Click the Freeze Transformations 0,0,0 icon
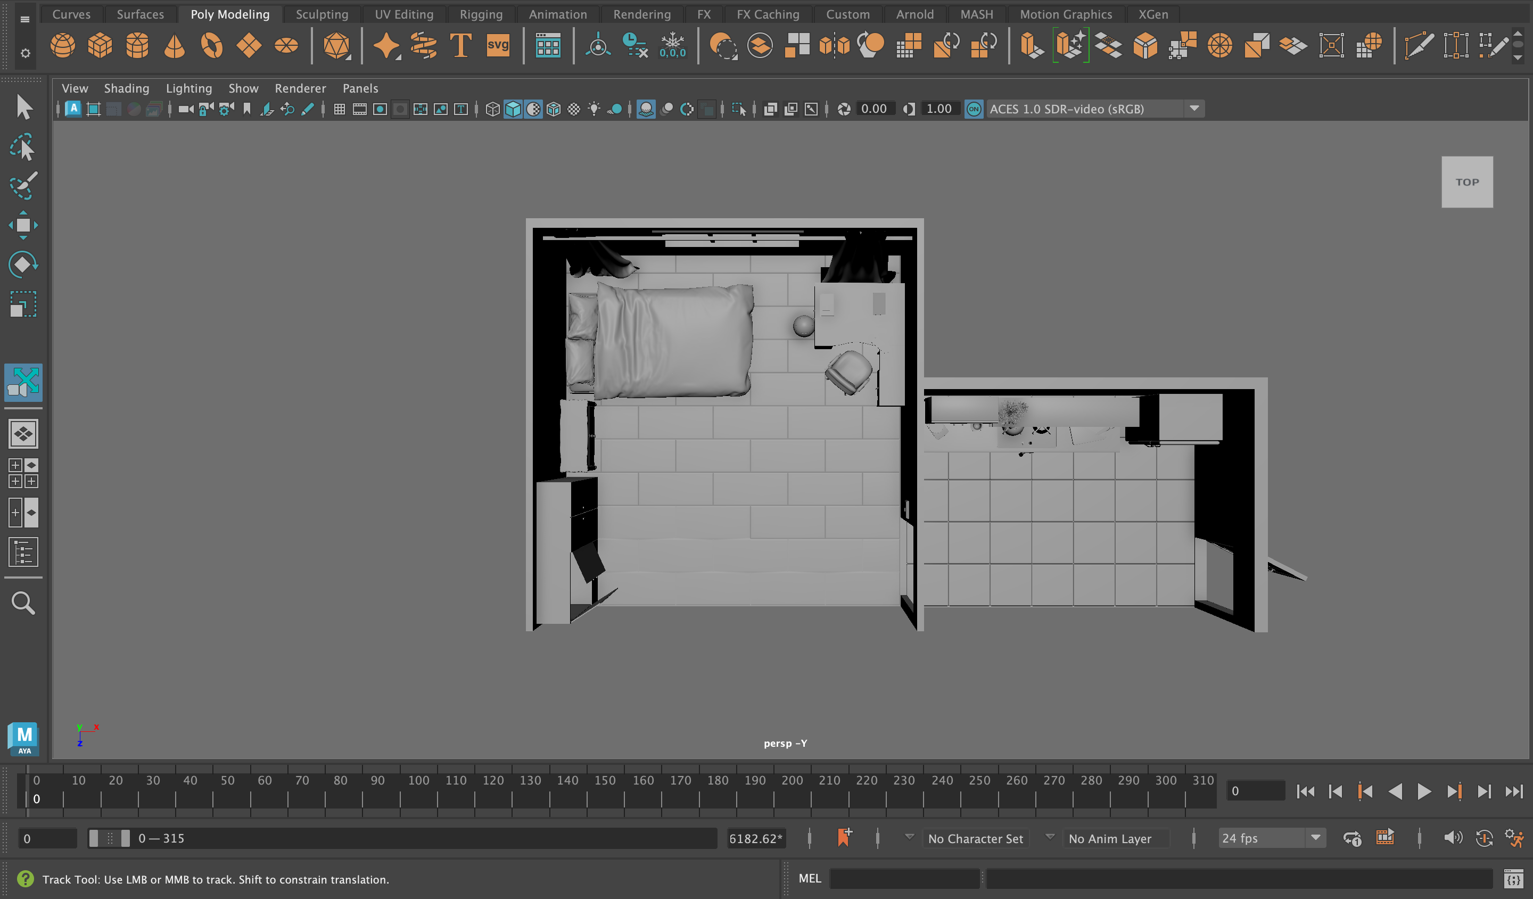This screenshot has height=899, width=1533. (x=672, y=46)
